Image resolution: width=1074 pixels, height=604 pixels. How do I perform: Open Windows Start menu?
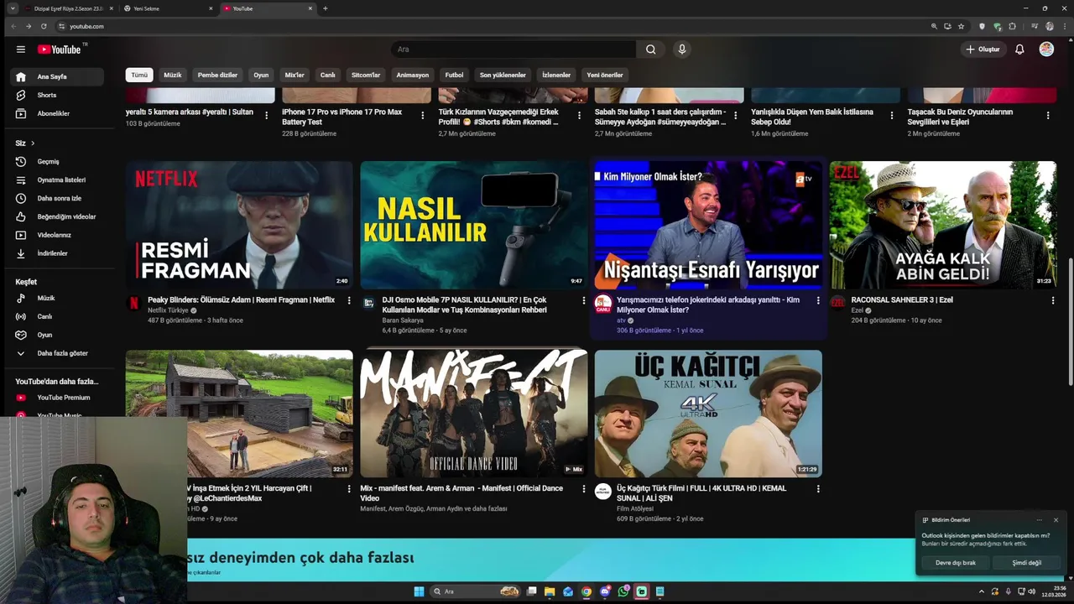tap(419, 591)
